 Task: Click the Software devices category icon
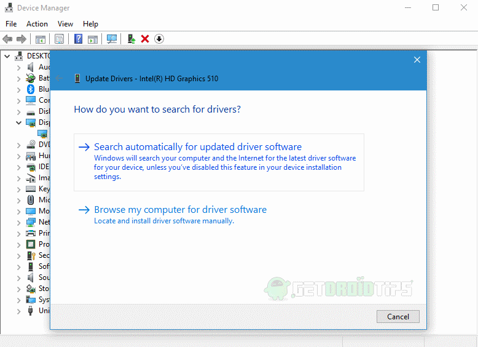tap(31, 266)
